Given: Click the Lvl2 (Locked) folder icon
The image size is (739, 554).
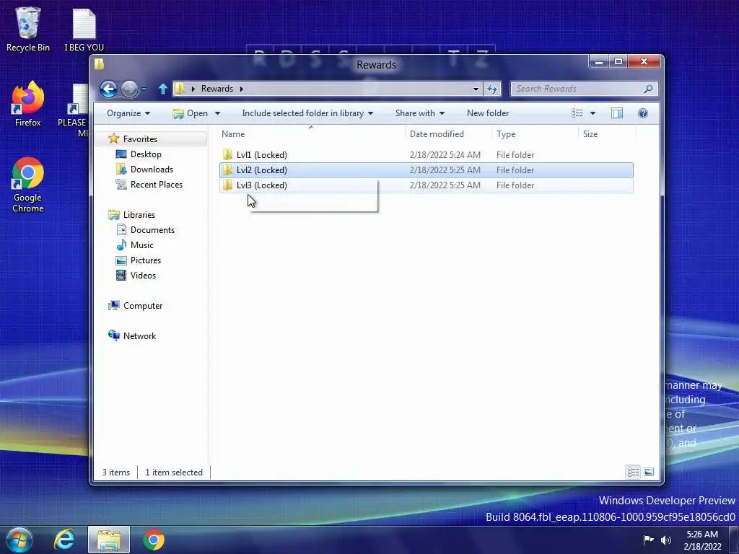Looking at the screenshot, I should click(227, 170).
